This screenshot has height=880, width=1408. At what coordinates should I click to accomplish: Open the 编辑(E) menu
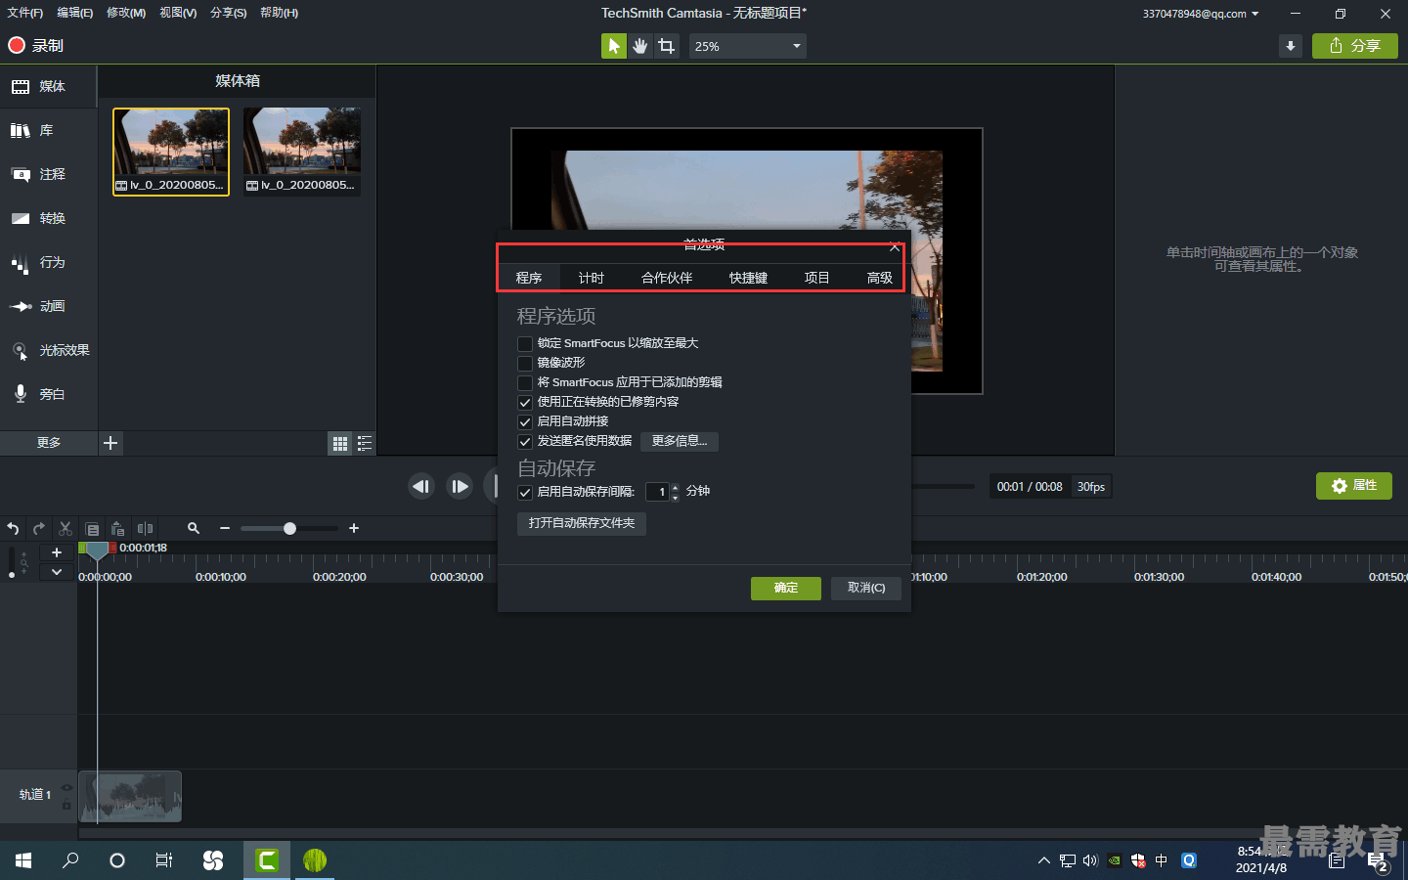tap(75, 13)
